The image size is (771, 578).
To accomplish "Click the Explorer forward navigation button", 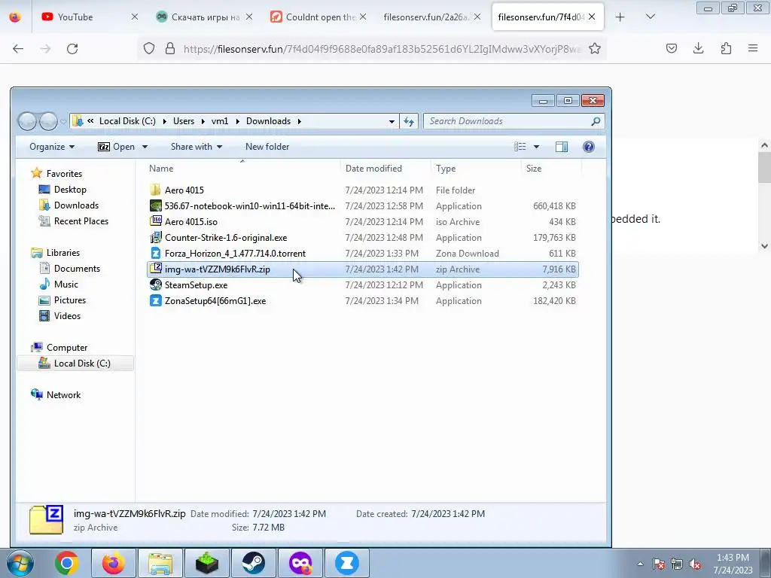I will point(48,121).
